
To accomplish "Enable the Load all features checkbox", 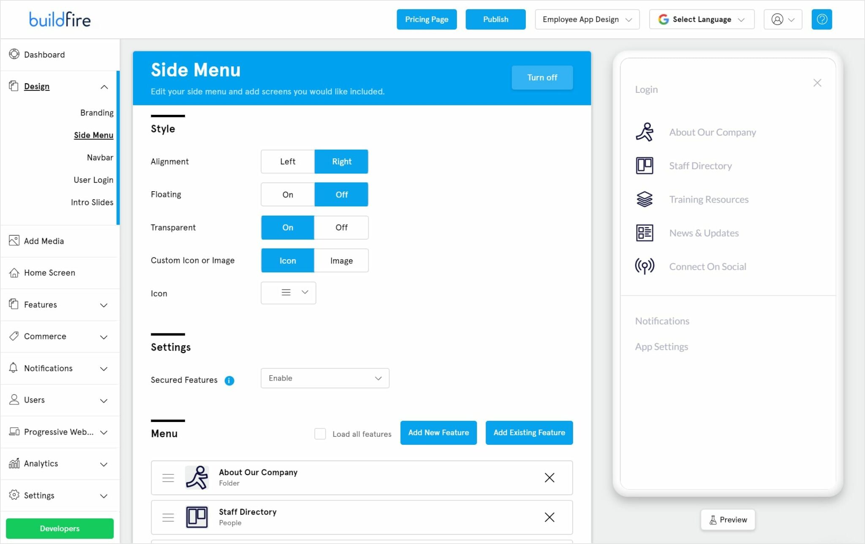I will click(x=320, y=433).
